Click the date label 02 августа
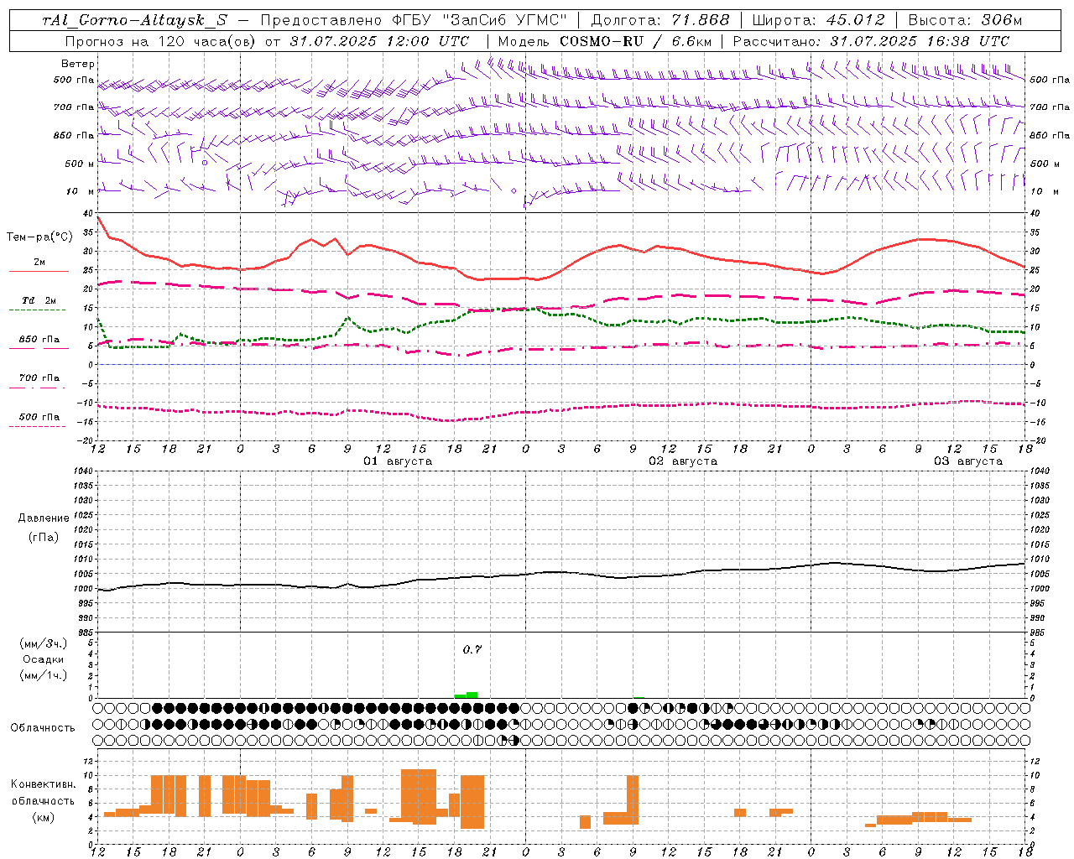 click(683, 461)
